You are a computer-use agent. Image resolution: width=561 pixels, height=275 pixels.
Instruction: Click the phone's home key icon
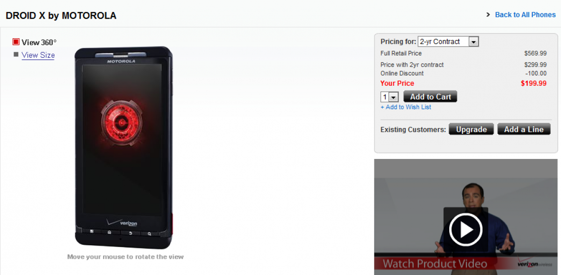(x=109, y=232)
